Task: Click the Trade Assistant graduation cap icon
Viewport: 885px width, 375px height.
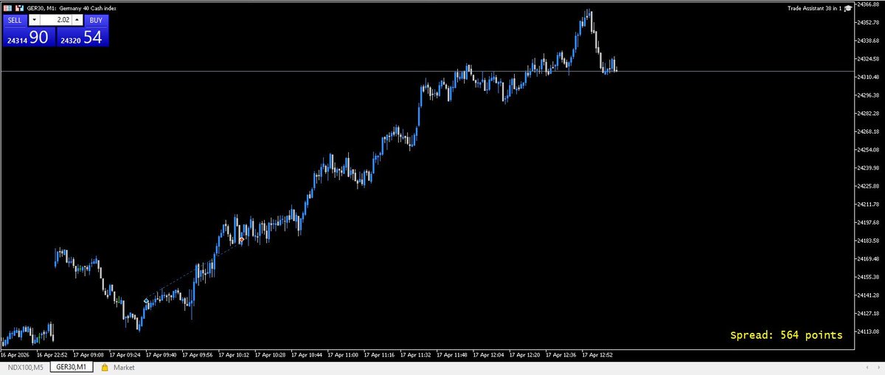Action: [x=848, y=7]
